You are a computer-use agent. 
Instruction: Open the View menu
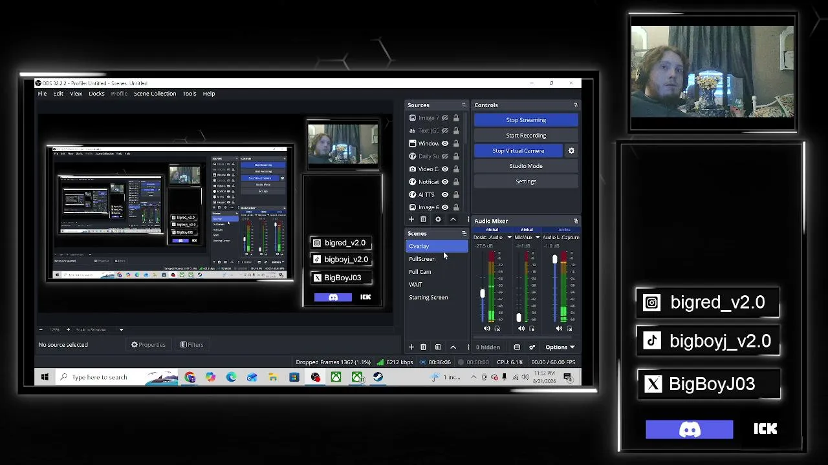coord(76,94)
